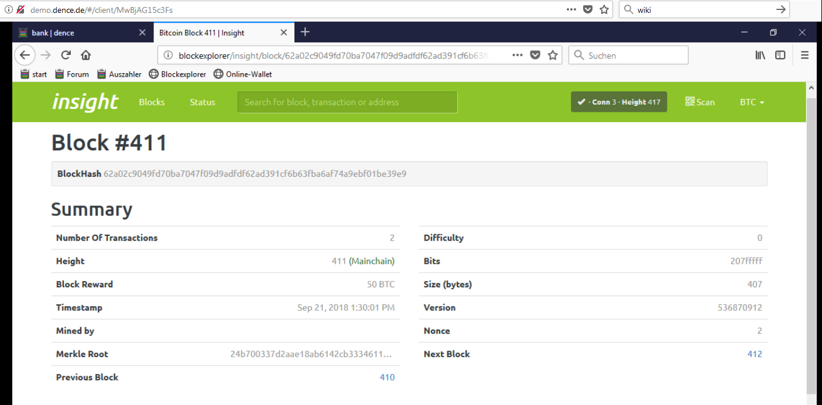Screen dimensions: 822x405
Task: Open a new tab with the plus icon
Action: pyautogui.click(x=305, y=32)
